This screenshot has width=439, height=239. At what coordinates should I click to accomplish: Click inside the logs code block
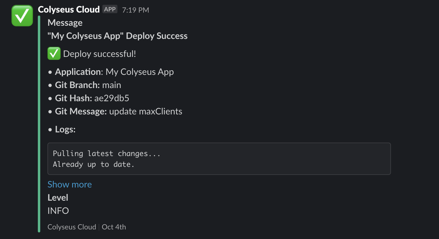click(219, 159)
